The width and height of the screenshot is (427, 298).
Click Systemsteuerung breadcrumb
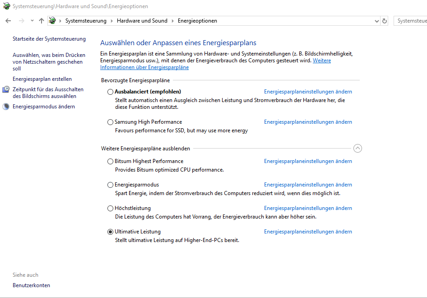(86, 21)
